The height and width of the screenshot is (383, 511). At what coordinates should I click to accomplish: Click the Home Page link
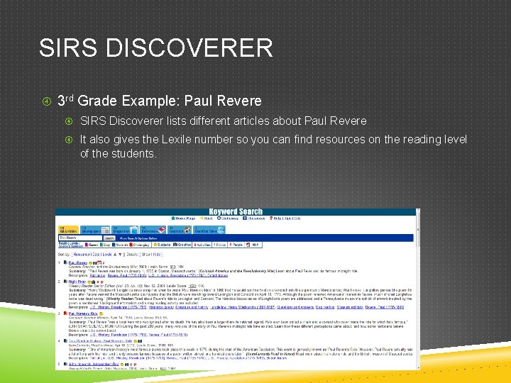tap(184, 218)
